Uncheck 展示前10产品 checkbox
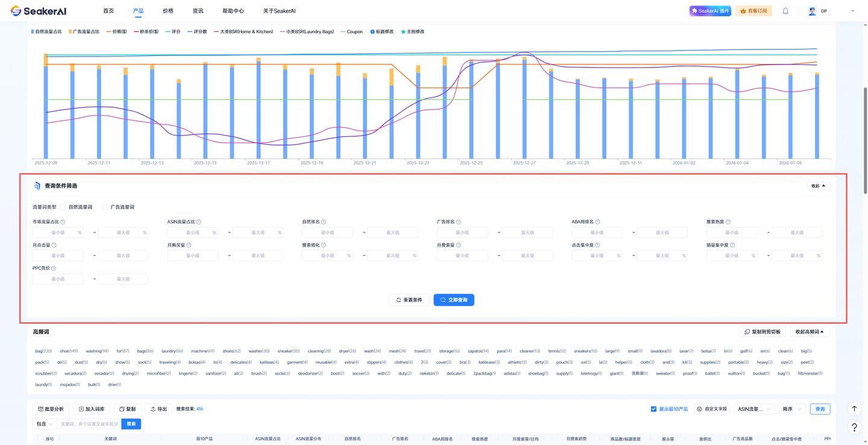Viewport: 868px width, 445px height. (653, 409)
